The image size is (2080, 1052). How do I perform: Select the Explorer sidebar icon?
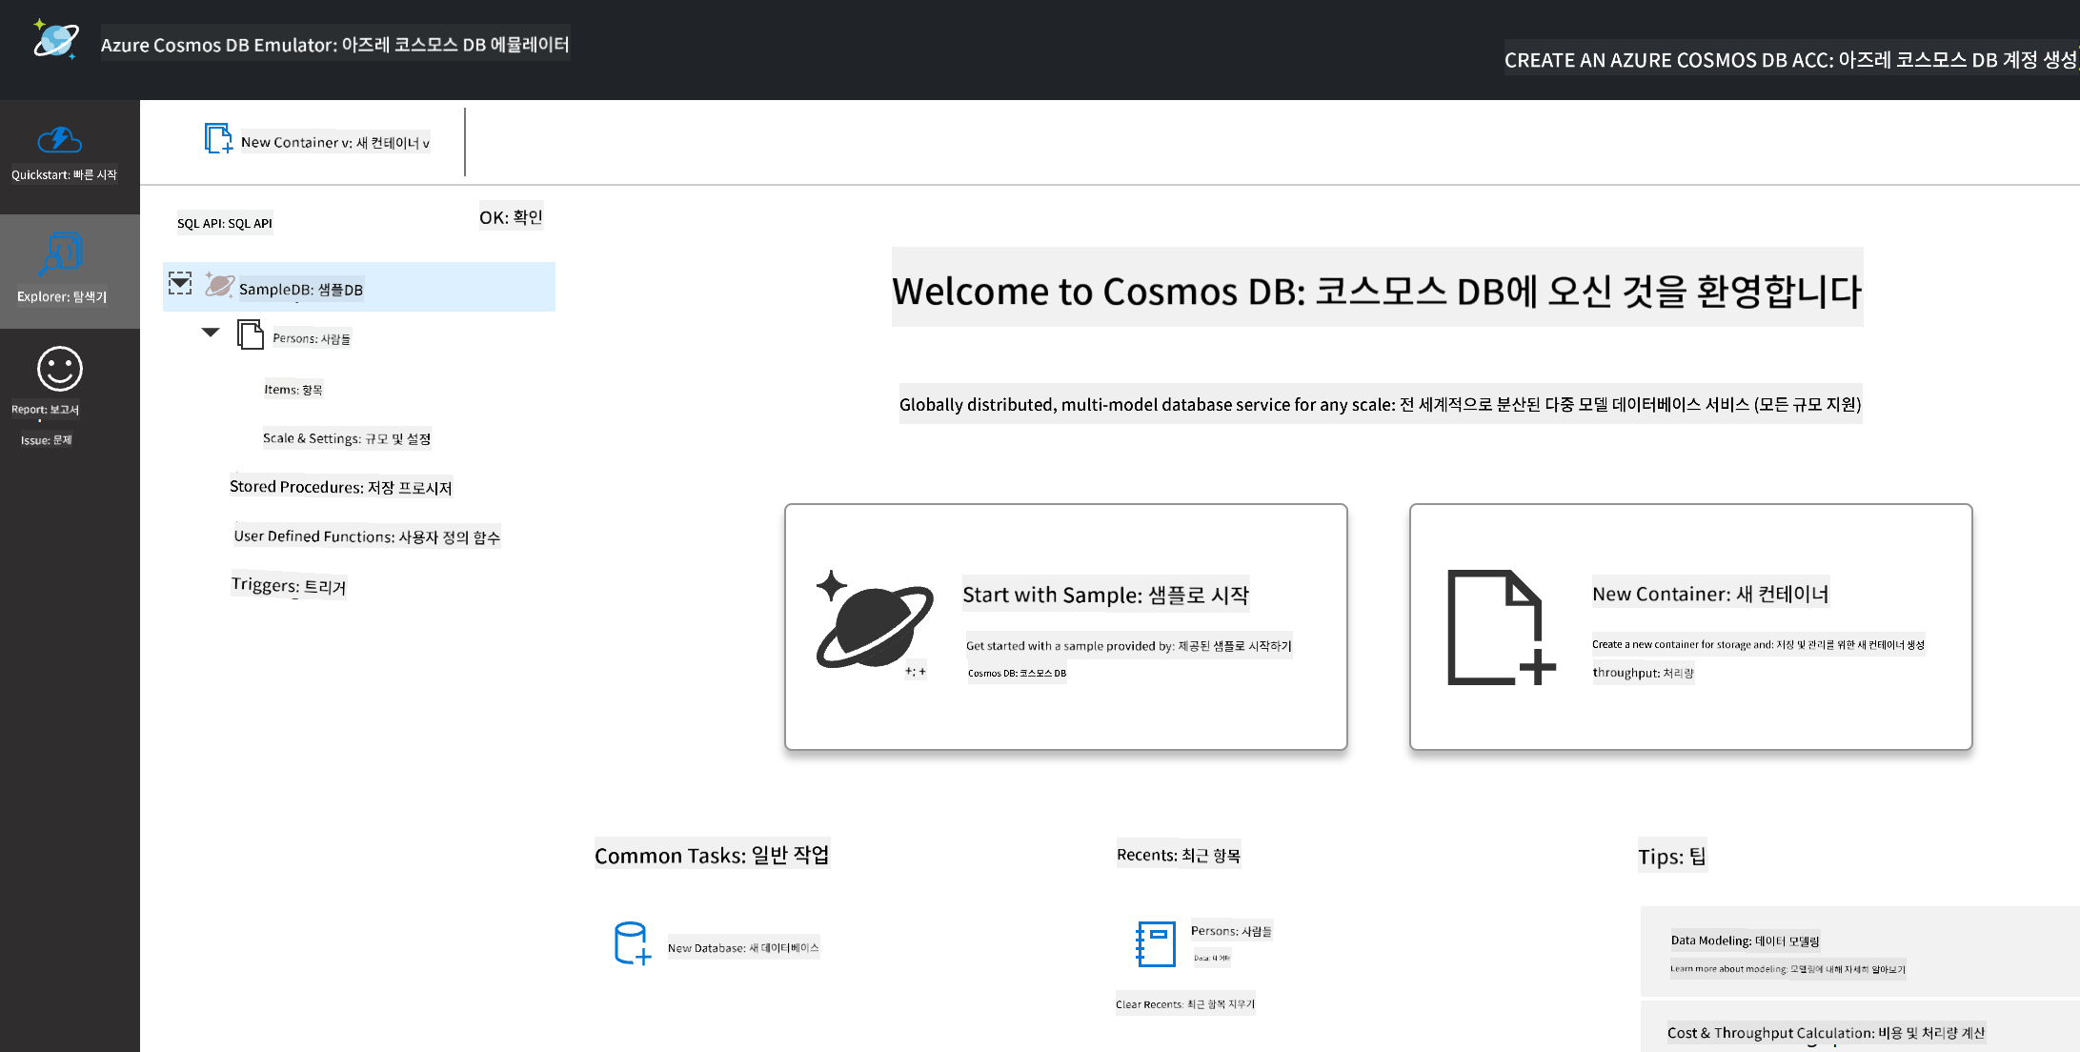pyautogui.click(x=62, y=254)
